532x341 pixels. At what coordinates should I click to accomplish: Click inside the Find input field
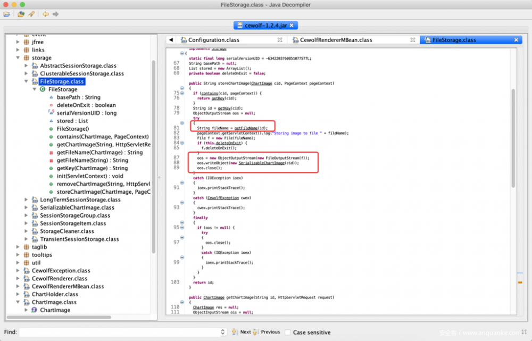(117, 331)
